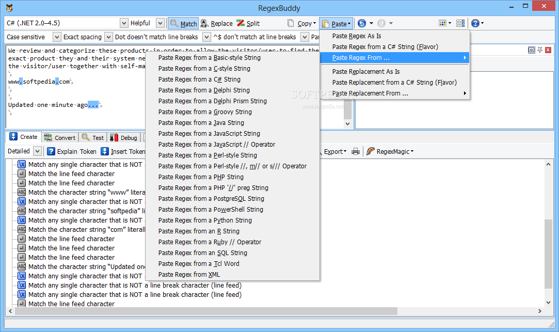Open the Copy menu
The width and height of the screenshot is (559, 332).
pos(301,24)
